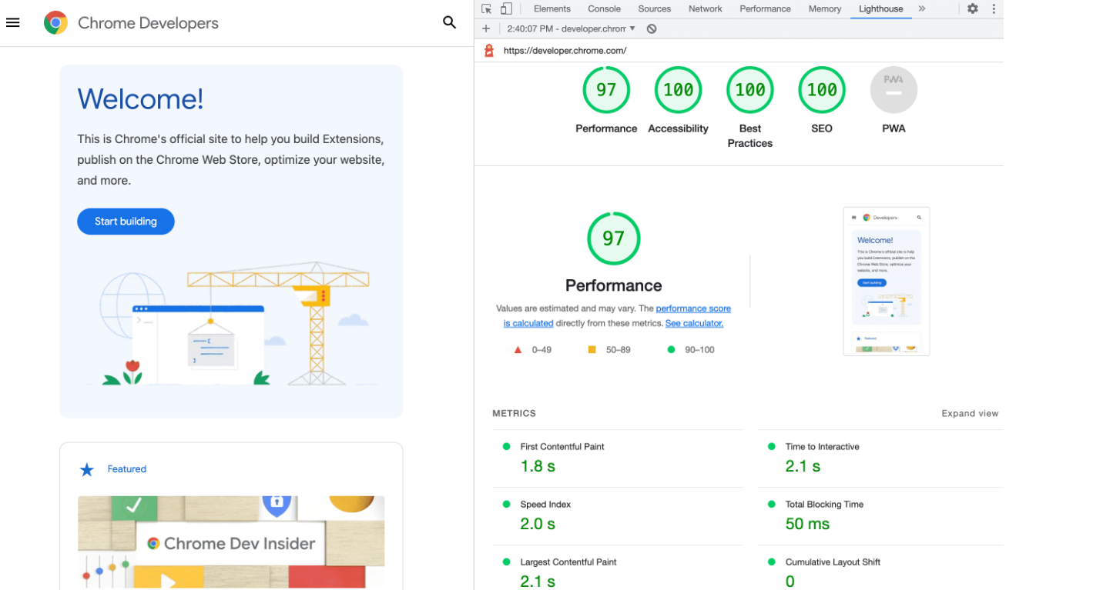Open the Performance panel in DevTools
This screenshot has width=1093, height=590.
tap(764, 8)
